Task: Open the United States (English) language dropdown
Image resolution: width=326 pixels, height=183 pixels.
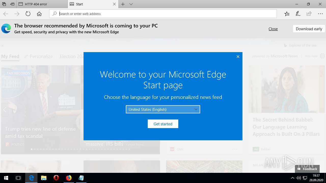Action: 163,109
